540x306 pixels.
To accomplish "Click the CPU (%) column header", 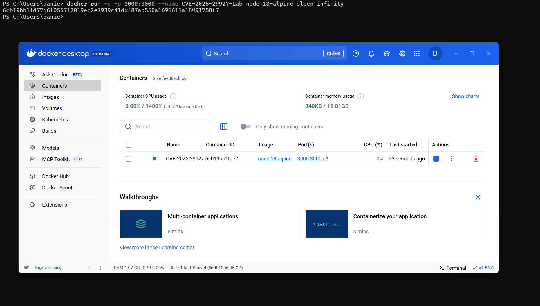I will [x=373, y=145].
